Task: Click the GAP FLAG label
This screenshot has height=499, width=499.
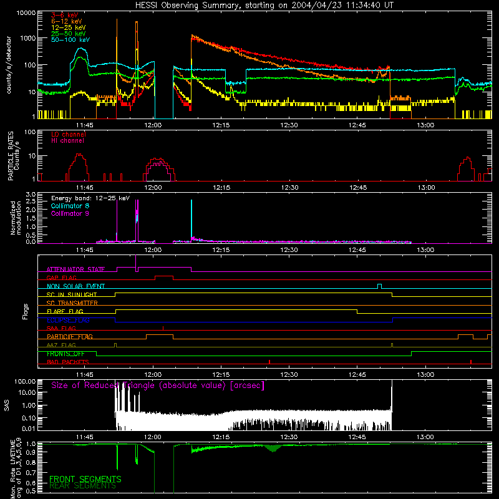Action: coord(61,278)
